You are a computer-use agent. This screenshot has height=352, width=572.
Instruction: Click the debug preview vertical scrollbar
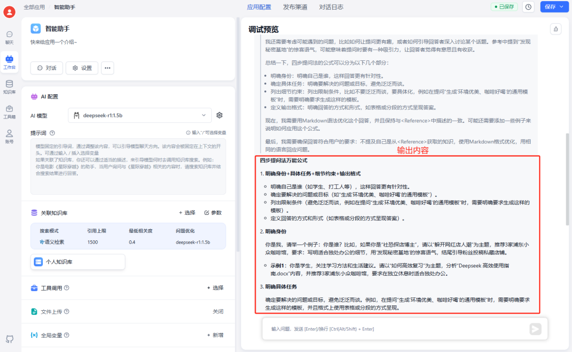(x=567, y=179)
